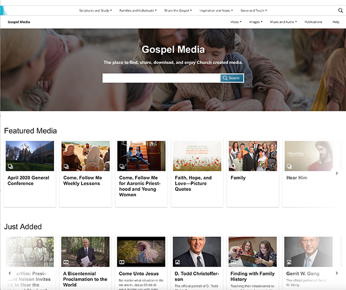Viewport: 346px width, 290px height.
Task: Open the Aaronic Priesthood and Young Women thumbnail
Action: point(141,156)
